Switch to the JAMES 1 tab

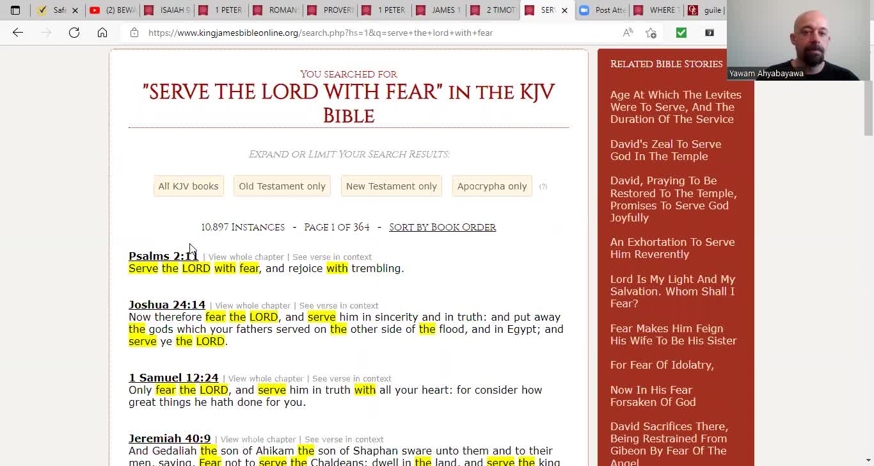(438, 10)
